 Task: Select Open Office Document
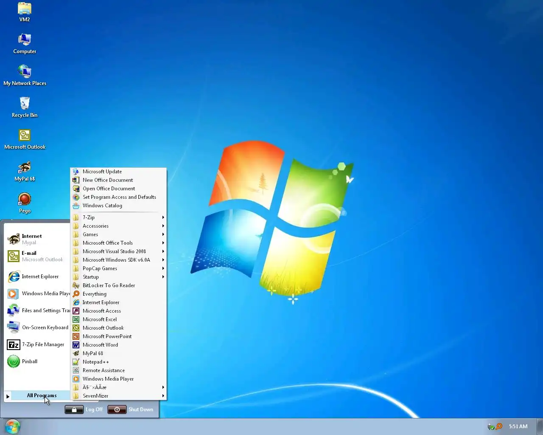tap(118, 189)
